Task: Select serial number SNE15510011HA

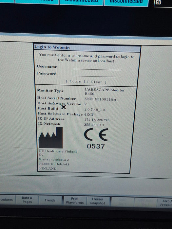Action: [x=100, y=99]
